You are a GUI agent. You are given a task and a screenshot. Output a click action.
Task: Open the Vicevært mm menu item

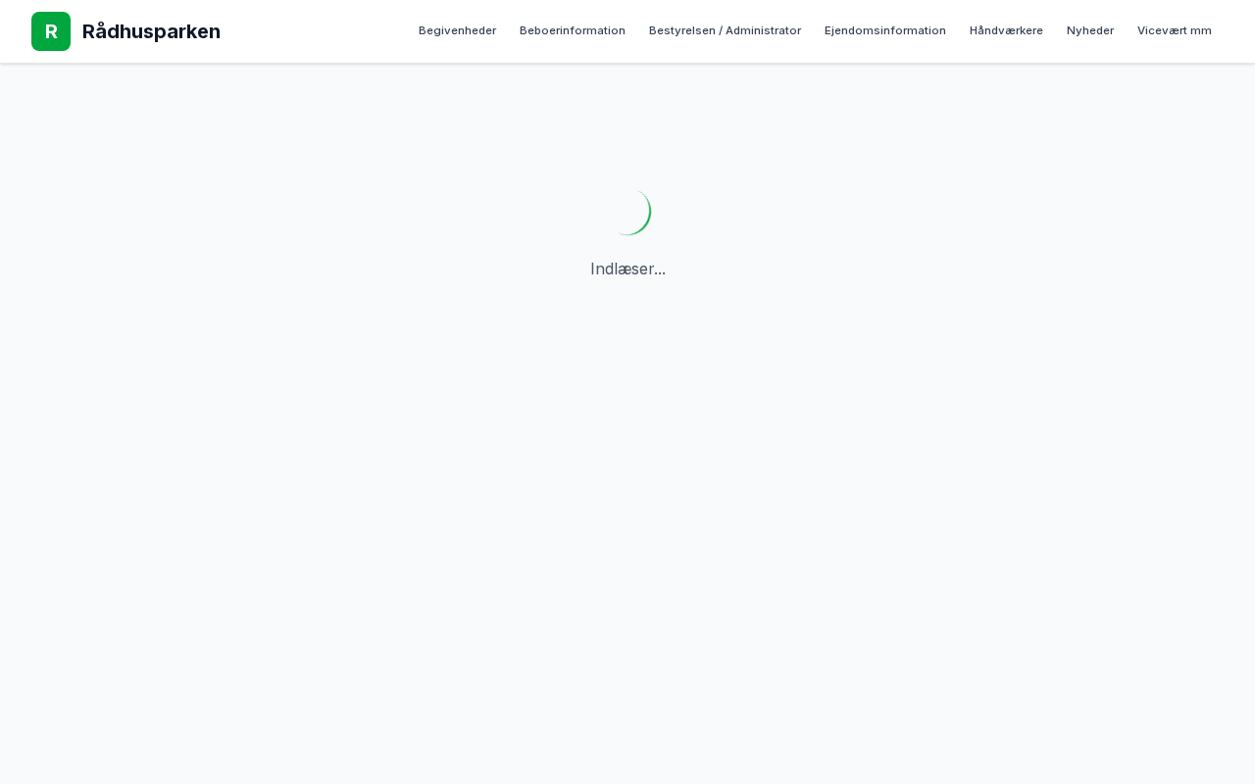[x=1175, y=30]
